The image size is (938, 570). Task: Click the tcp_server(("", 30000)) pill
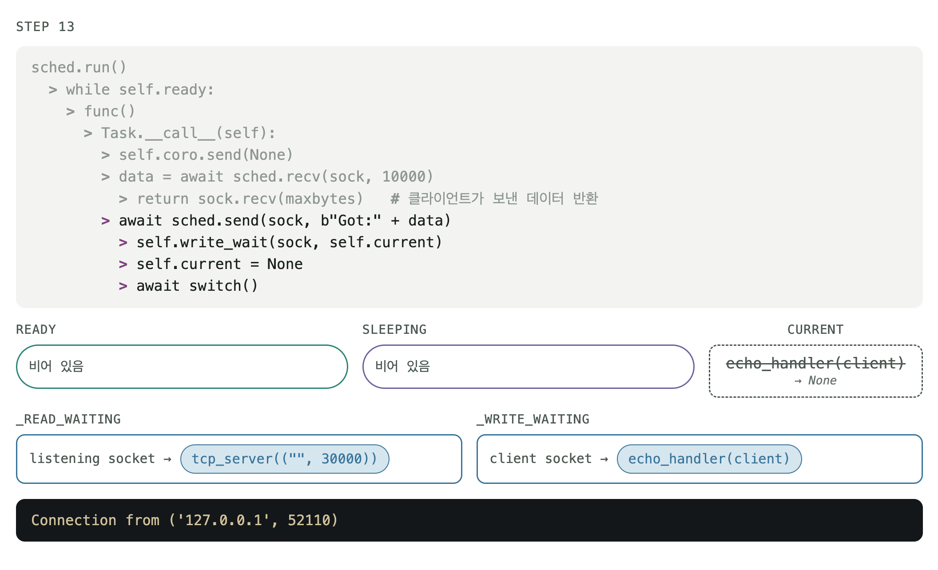285,459
